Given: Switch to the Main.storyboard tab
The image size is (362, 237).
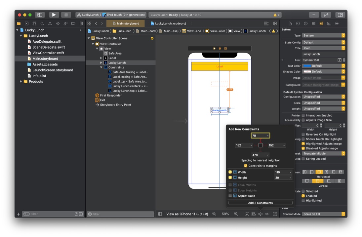Looking at the screenshot, I should [126, 23].
